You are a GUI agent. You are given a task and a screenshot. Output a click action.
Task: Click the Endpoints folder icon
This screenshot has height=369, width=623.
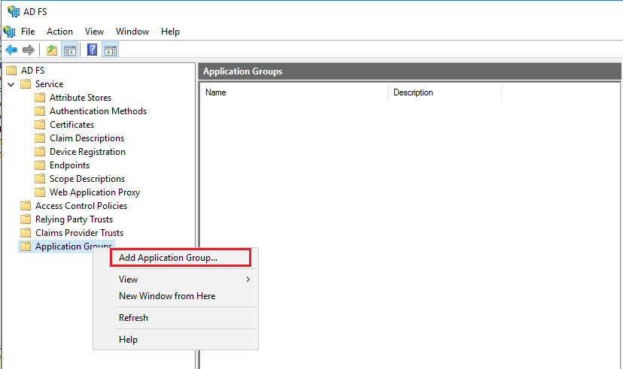pos(40,165)
